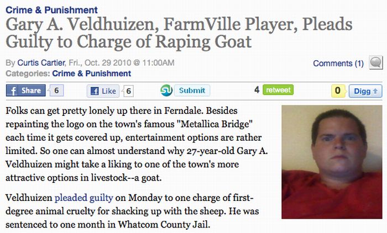Click the Facebook logo on Share button

click(x=13, y=91)
